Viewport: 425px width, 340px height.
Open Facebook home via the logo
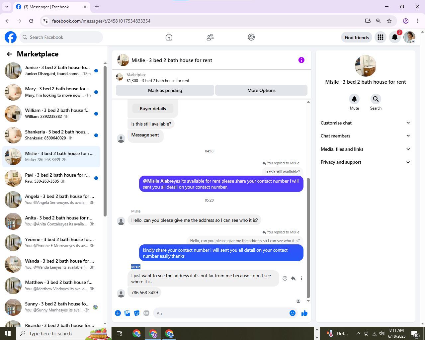click(11, 37)
